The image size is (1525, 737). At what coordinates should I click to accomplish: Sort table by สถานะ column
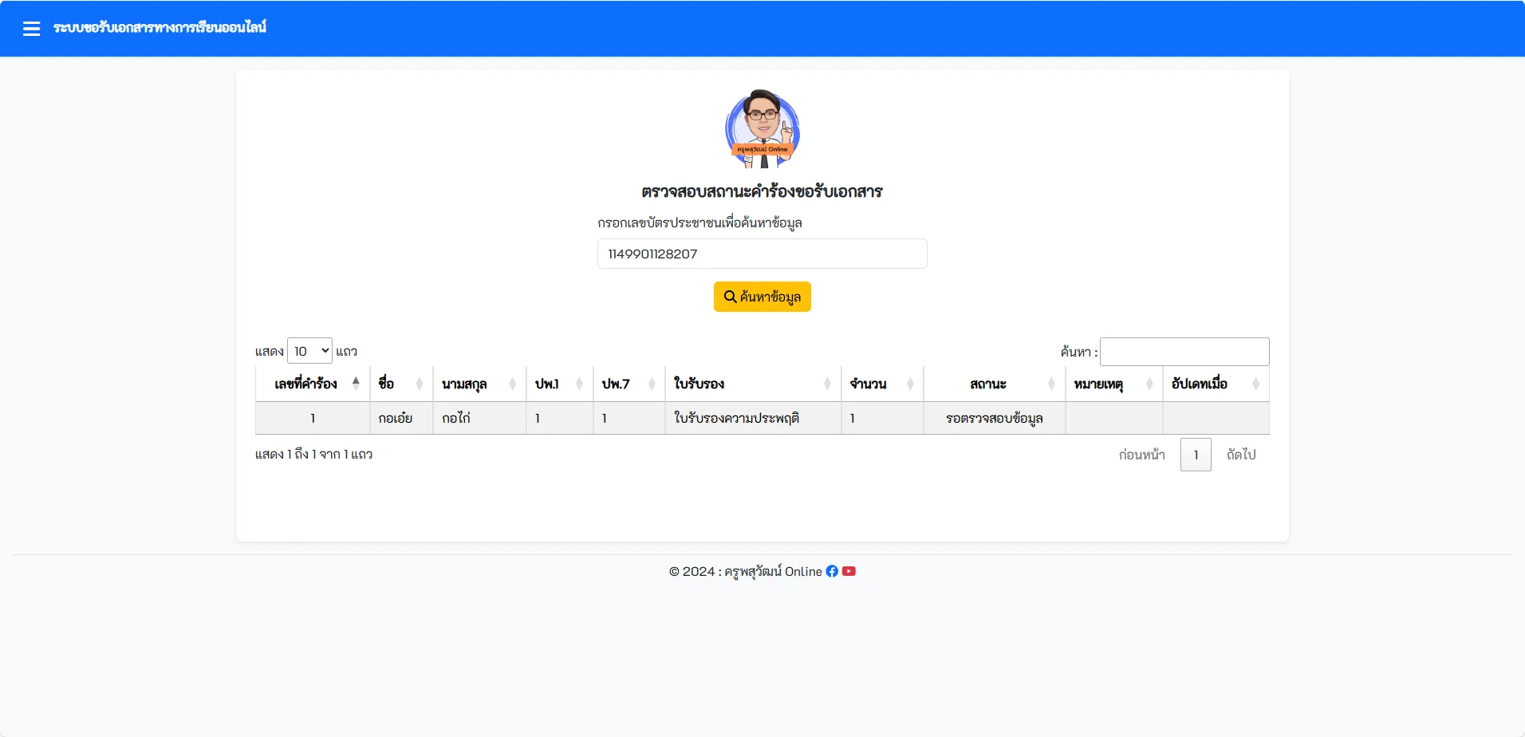click(x=995, y=384)
